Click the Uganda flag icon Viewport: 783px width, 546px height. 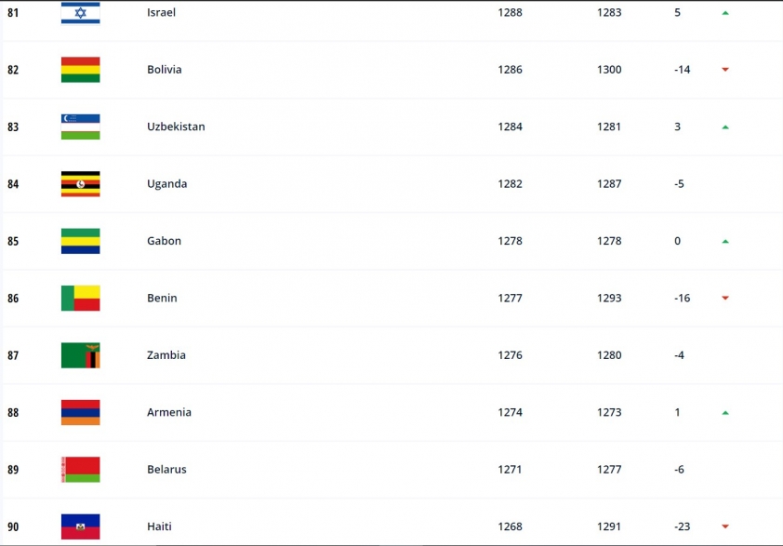80,184
